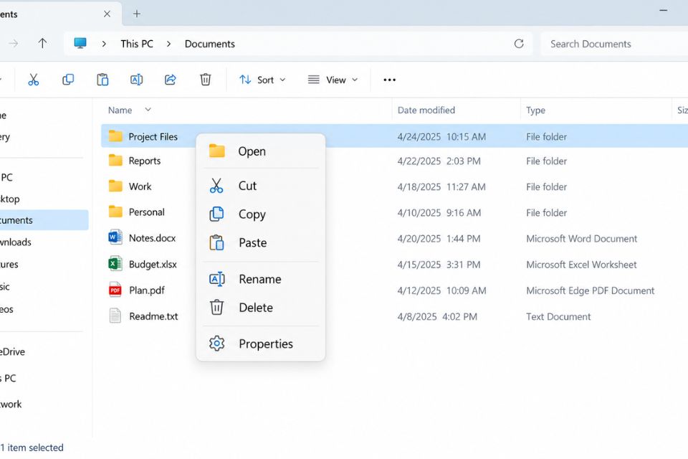Viewport: 688px width, 459px height.
Task: Select the Readme.txt file
Action: [x=153, y=316]
